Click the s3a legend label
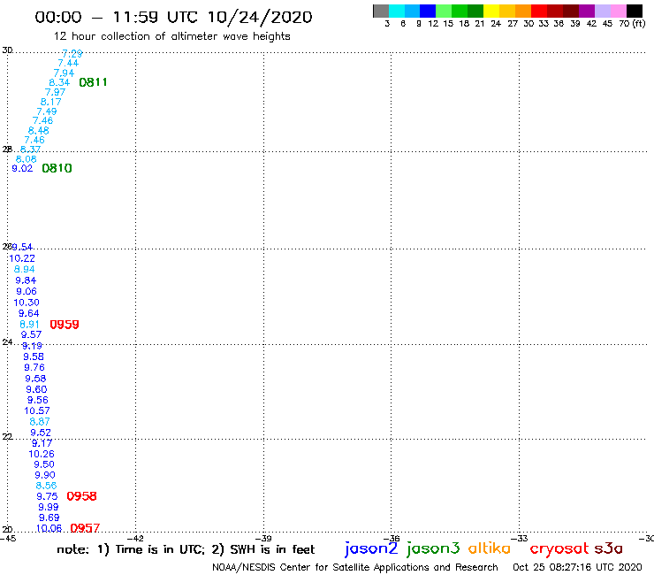This screenshot has width=654, height=575. (x=609, y=548)
